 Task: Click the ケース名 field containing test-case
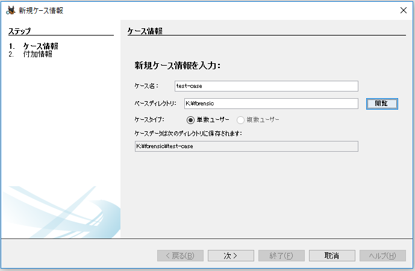click(266, 86)
